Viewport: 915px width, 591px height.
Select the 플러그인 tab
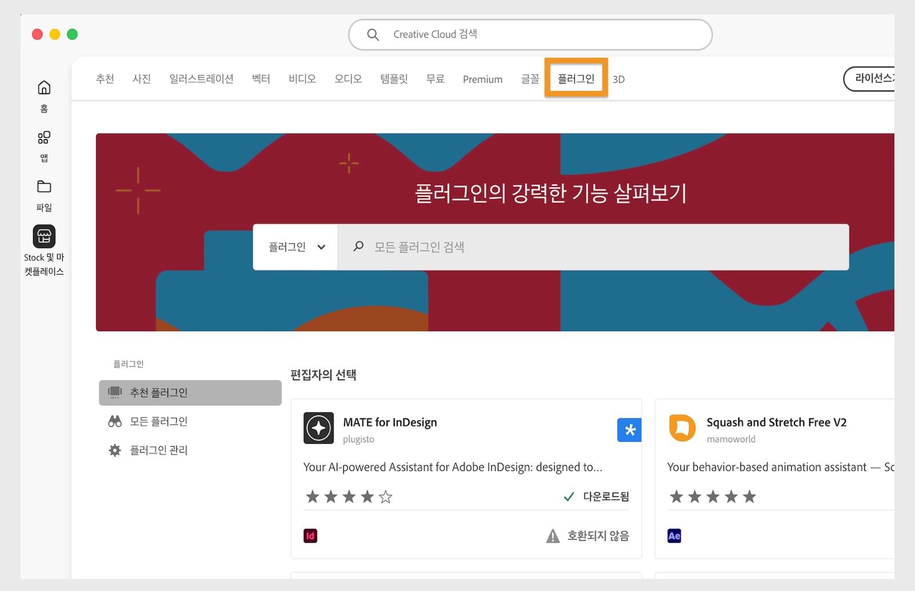(576, 78)
